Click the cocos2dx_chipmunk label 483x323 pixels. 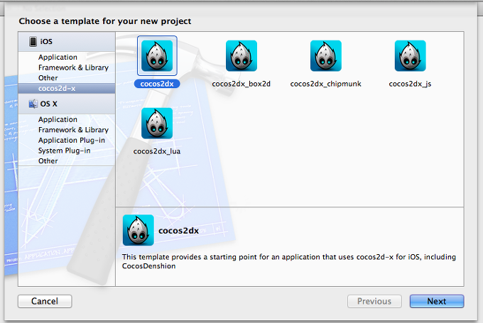pos(325,84)
